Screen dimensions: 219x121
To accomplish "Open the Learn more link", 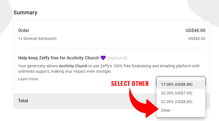I will pos(28,79).
